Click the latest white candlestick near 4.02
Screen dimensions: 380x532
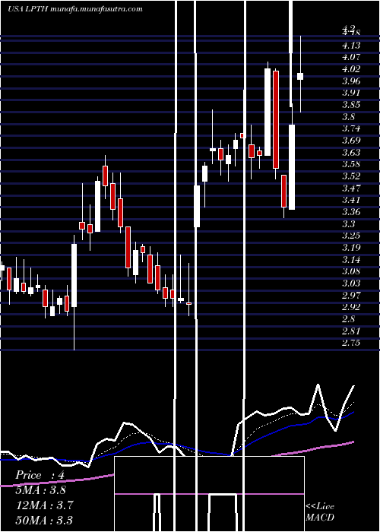[300, 76]
